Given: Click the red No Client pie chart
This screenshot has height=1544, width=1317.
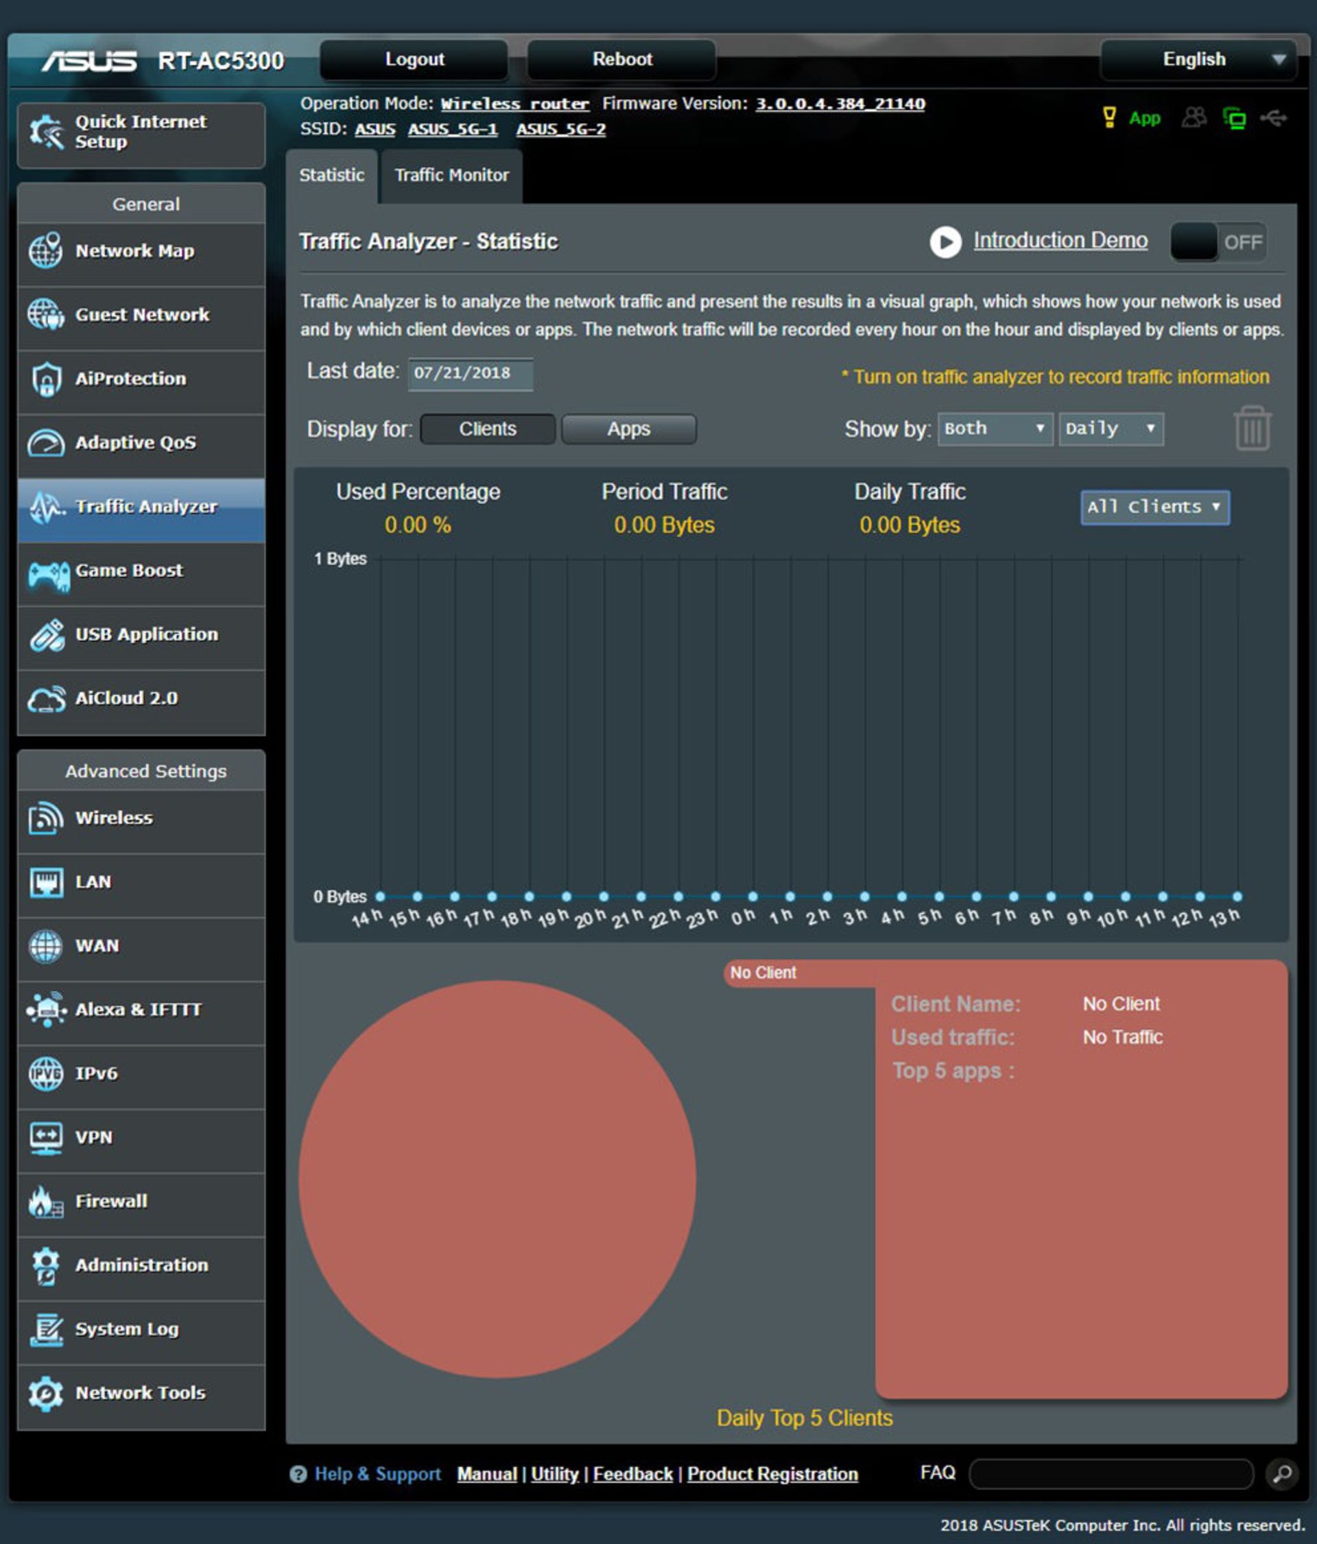Looking at the screenshot, I should 497,1178.
